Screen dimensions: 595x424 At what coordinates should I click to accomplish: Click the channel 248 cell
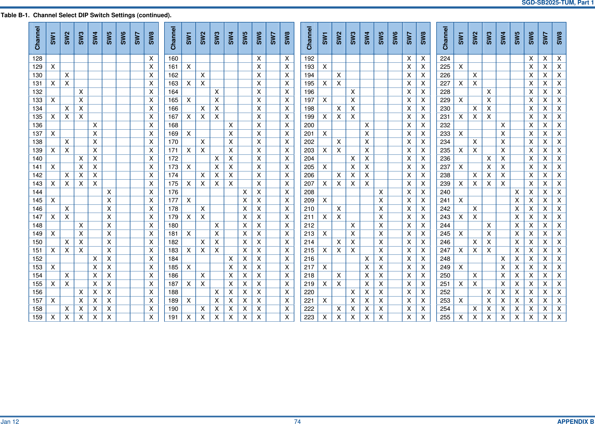[445, 259]
